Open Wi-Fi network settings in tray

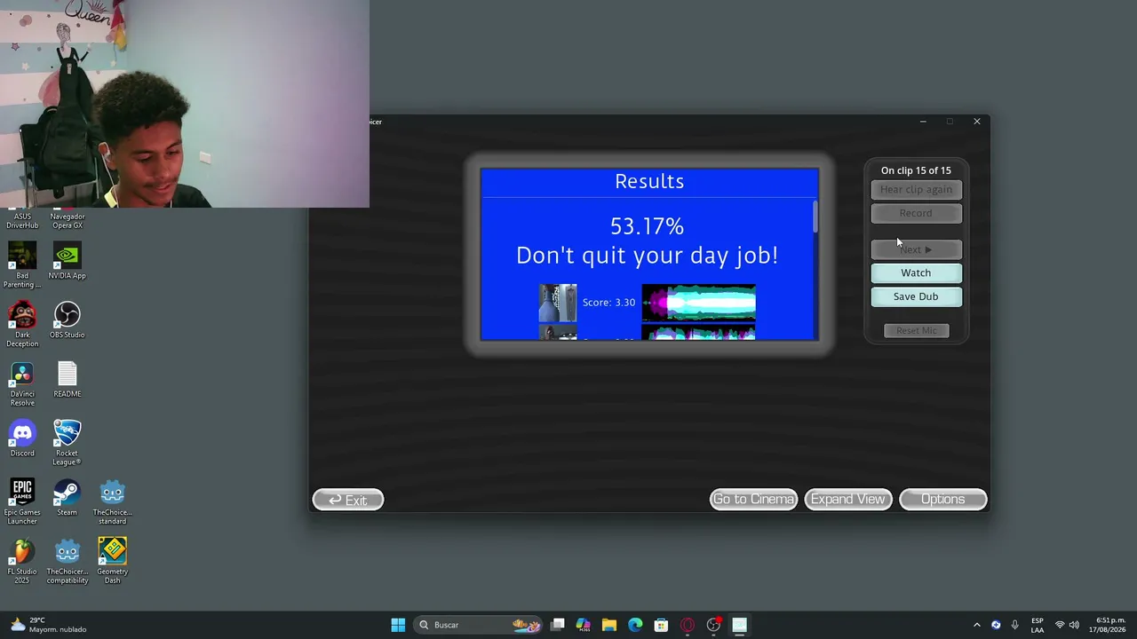1060,625
